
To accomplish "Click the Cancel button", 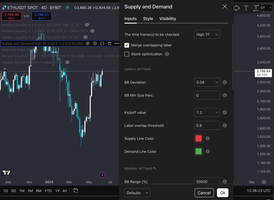I will tap(204, 193).
